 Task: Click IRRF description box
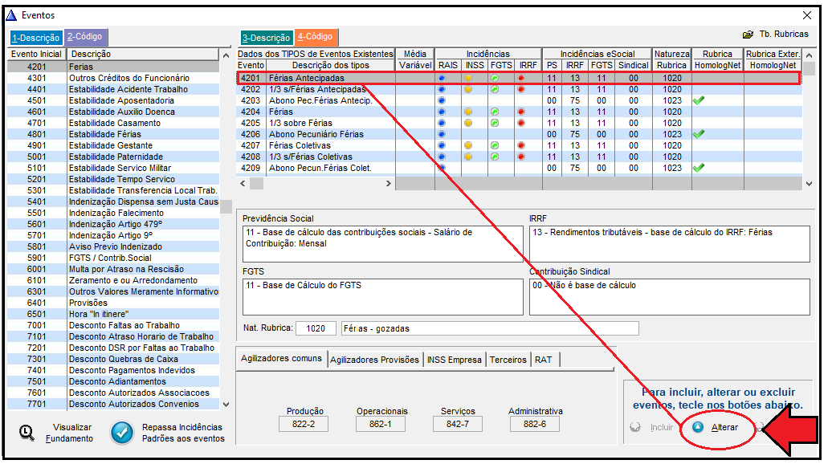click(670, 244)
